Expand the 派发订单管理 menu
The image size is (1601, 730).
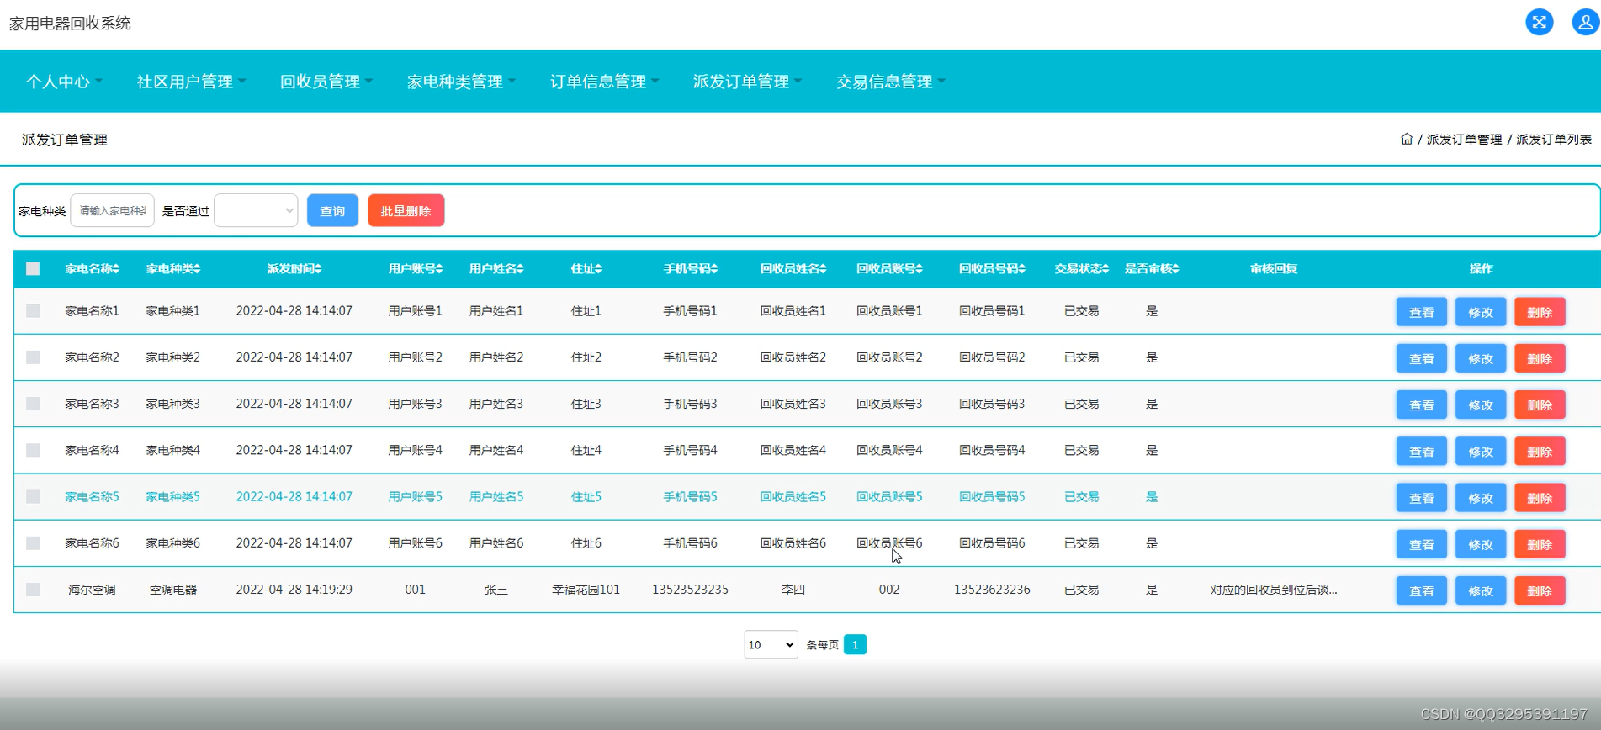pos(747,82)
